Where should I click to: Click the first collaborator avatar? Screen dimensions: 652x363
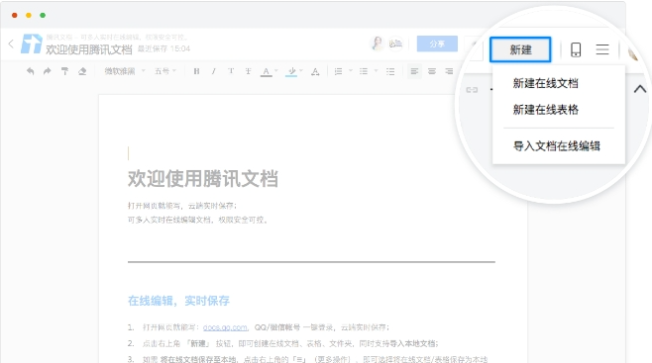[x=378, y=44]
